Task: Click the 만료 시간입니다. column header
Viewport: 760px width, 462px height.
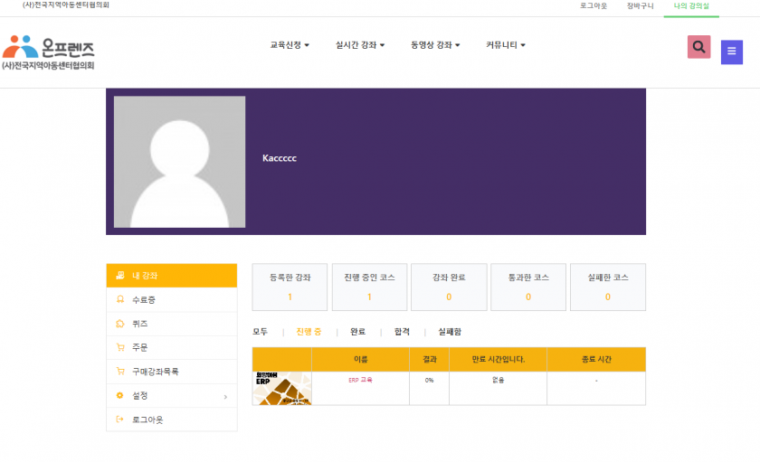Action: coord(499,359)
